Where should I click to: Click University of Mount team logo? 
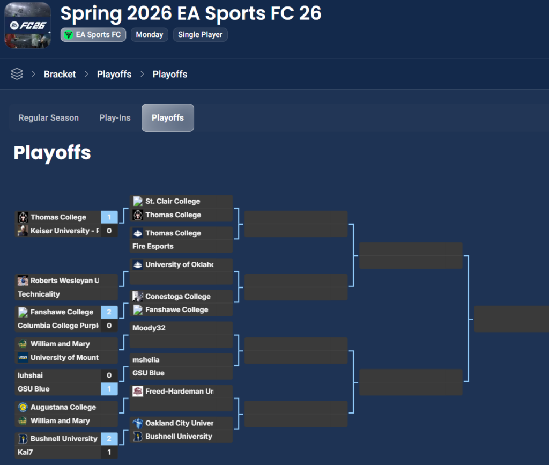pos(23,357)
